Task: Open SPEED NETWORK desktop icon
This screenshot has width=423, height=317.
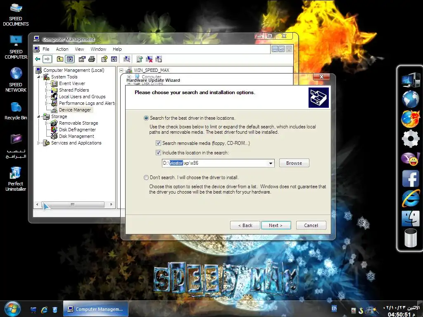Action: 16,80
